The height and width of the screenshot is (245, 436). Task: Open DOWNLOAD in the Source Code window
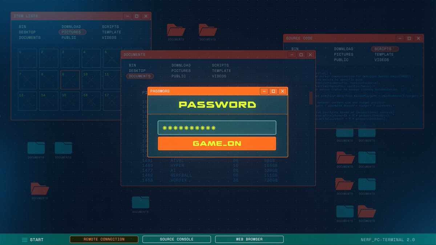(x=344, y=49)
